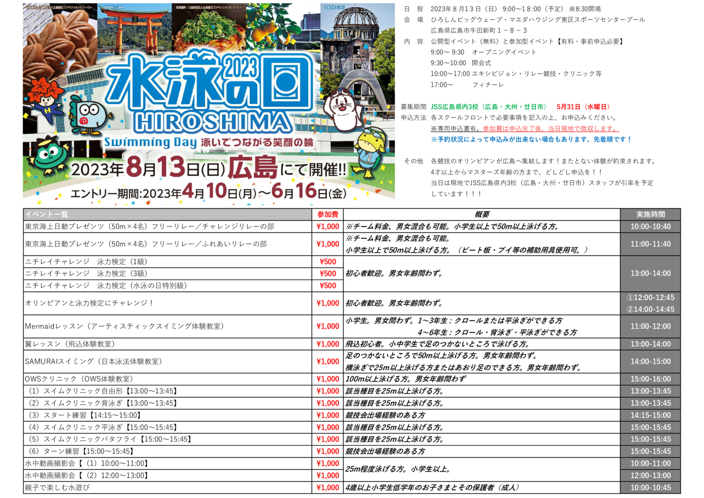Click (5) スイムクリニックバタフライ row

click(167, 439)
